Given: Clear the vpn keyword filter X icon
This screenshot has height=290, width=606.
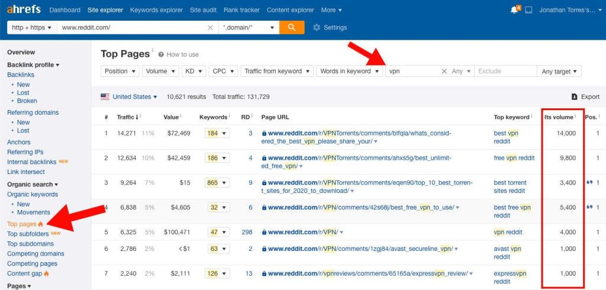Looking at the screenshot, I should (x=444, y=71).
